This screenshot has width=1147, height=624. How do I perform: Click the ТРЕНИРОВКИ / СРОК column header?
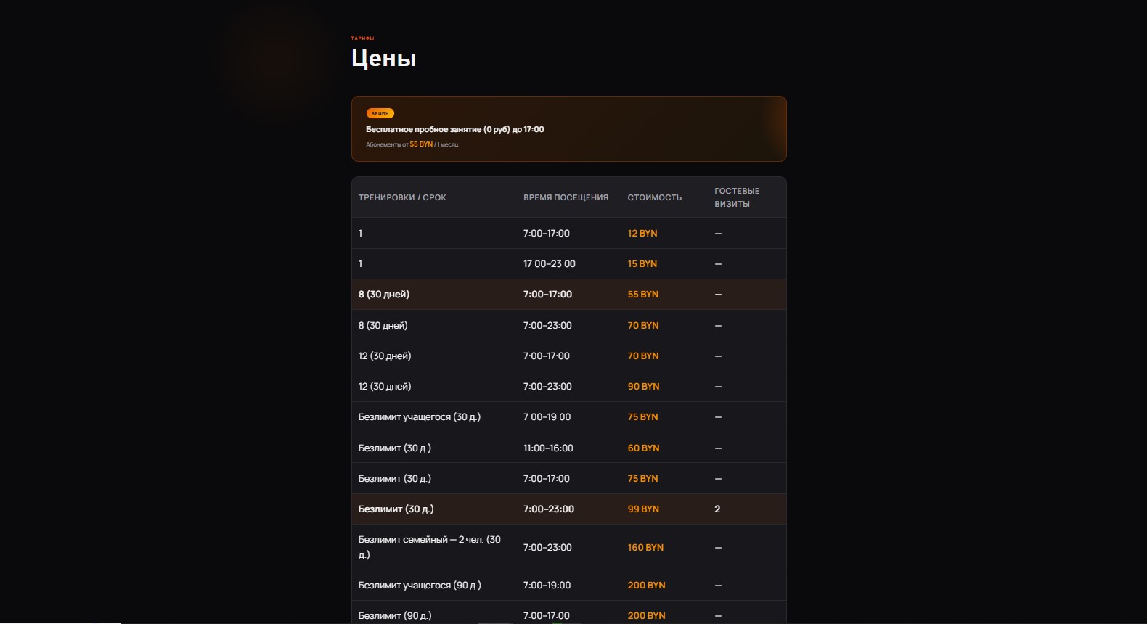pyautogui.click(x=402, y=197)
